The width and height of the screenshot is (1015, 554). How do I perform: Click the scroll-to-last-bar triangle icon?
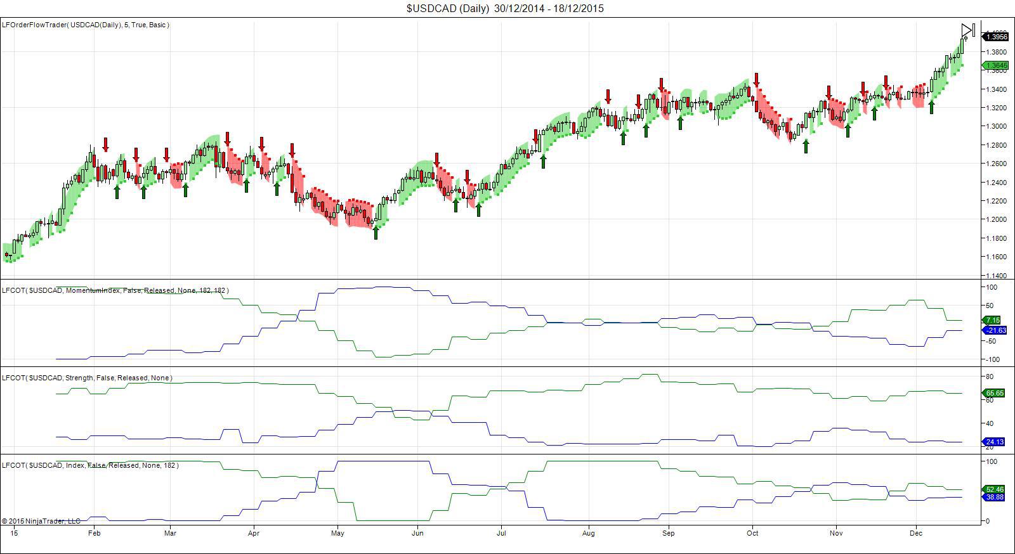967,30
